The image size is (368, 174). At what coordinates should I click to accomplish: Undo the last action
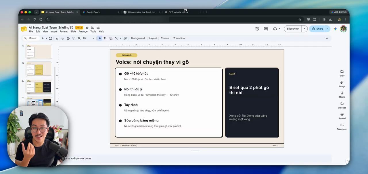point(57,38)
